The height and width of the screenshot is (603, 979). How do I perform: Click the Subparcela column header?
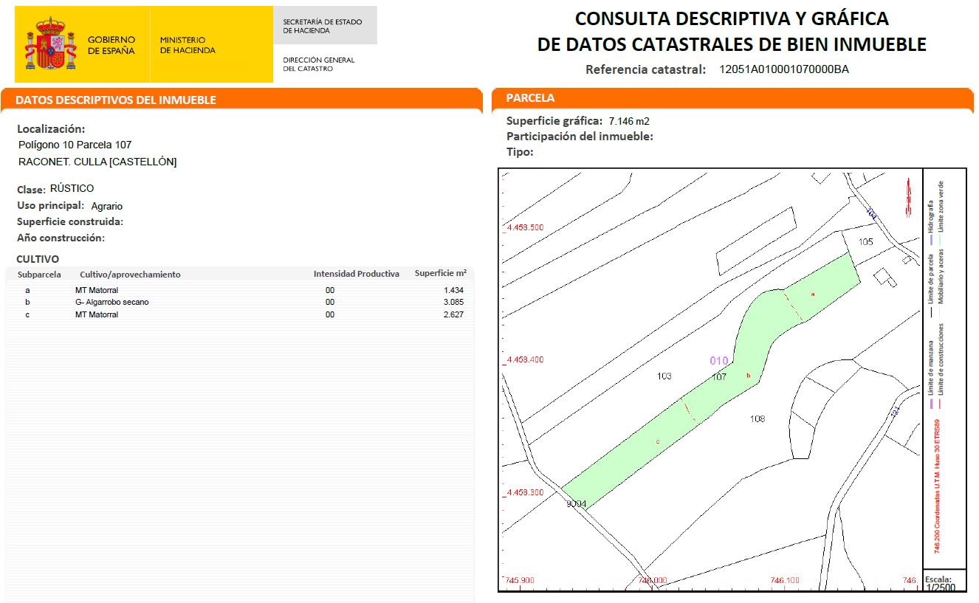click(39, 274)
